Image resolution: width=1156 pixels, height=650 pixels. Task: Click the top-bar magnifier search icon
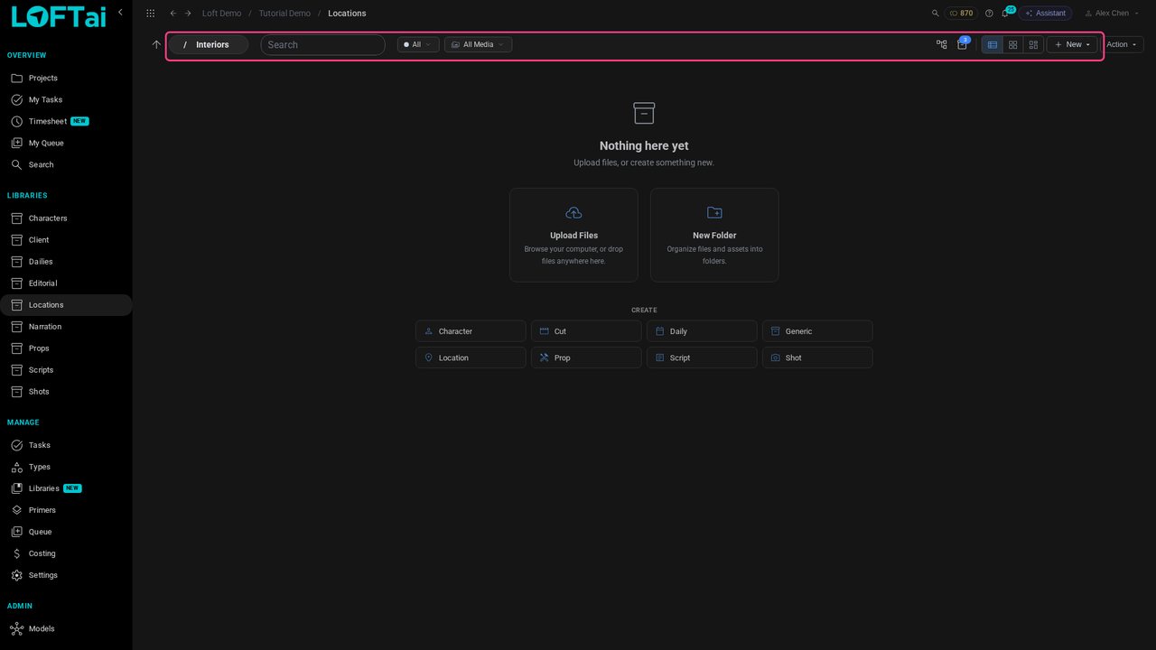pos(936,14)
